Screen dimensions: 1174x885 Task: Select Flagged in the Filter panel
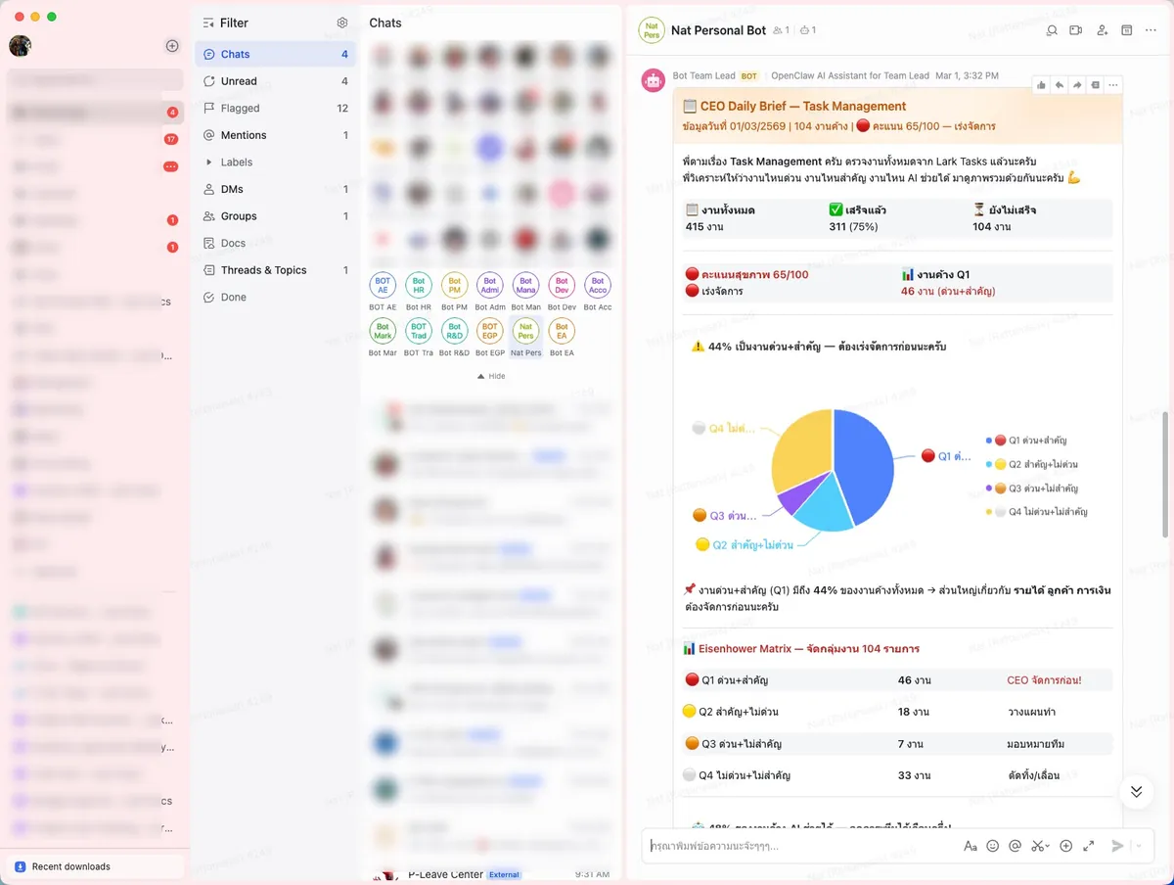[x=237, y=108]
